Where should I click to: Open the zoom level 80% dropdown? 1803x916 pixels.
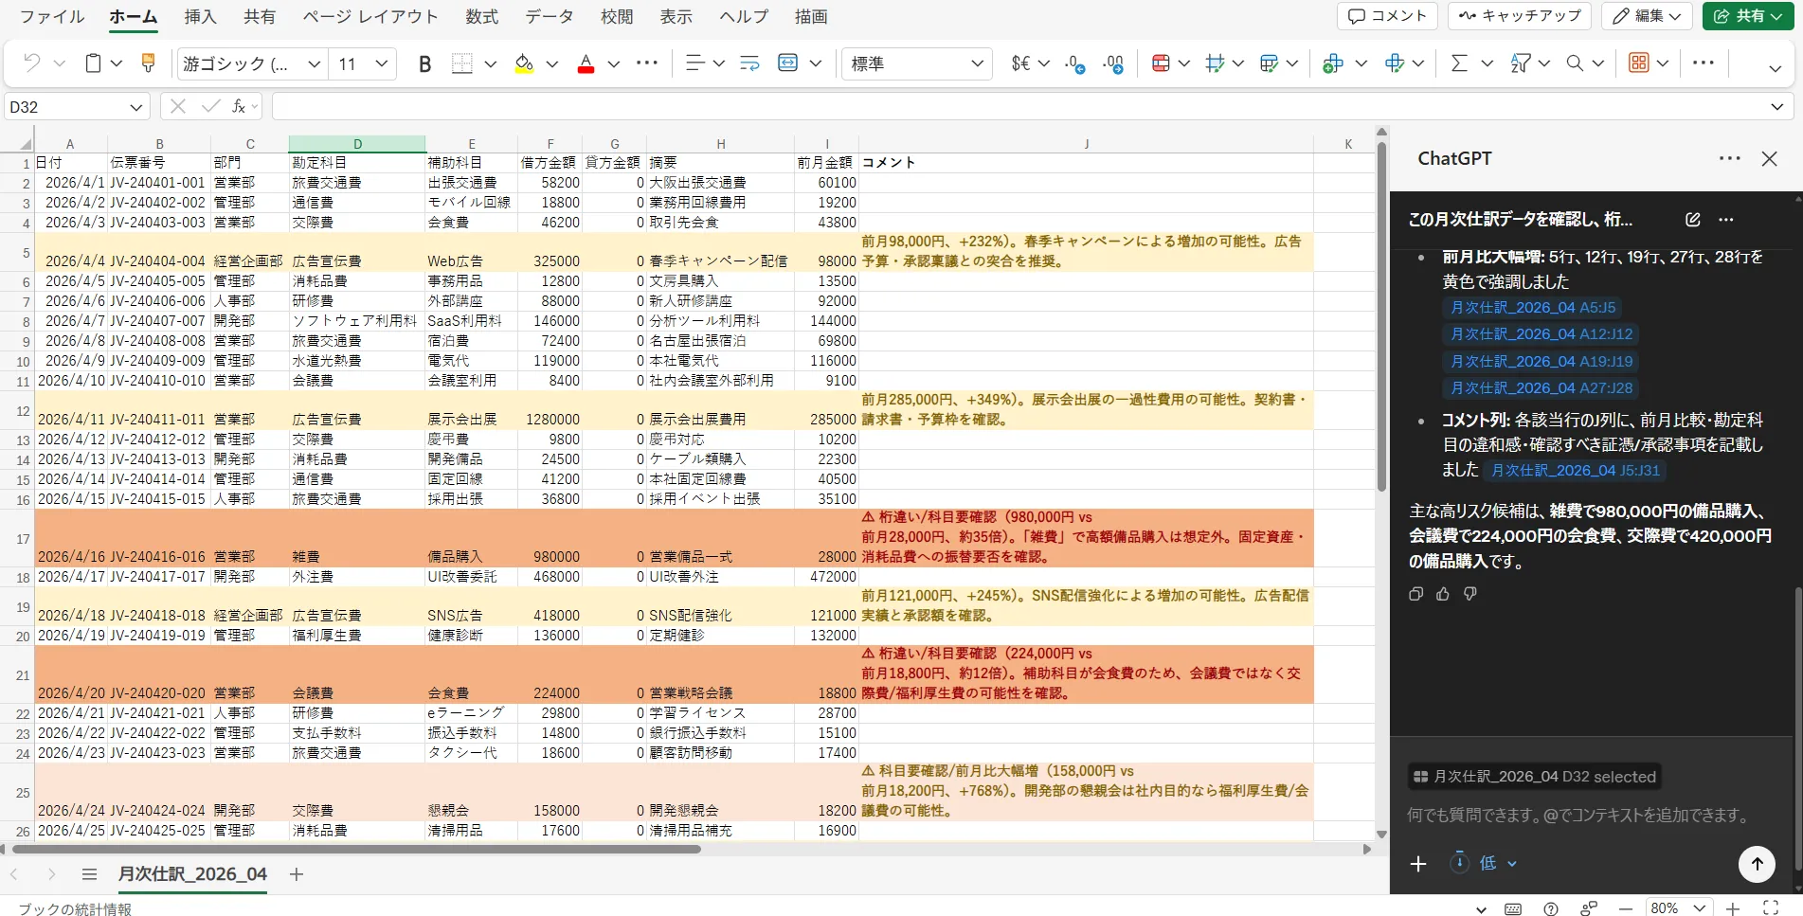click(x=1679, y=907)
